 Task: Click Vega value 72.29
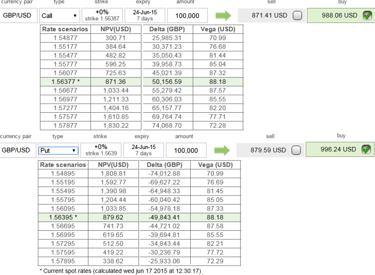click(x=215, y=261)
